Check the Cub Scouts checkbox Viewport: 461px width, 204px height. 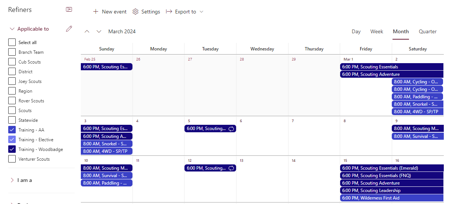click(12, 62)
